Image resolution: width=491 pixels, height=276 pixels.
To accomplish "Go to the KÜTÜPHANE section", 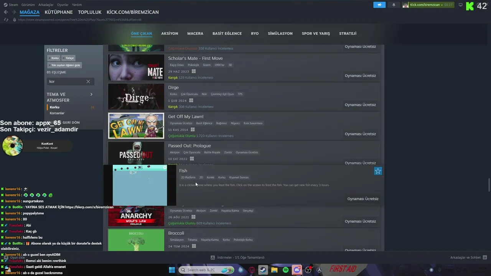I will click(59, 12).
